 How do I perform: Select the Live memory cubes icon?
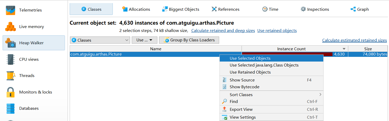click(x=11, y=27)
